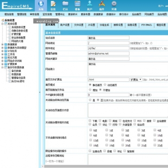Click the EmpireCMS logo
Image resolution: width=168 pixels, height=168 pixels.
[17, 6]
